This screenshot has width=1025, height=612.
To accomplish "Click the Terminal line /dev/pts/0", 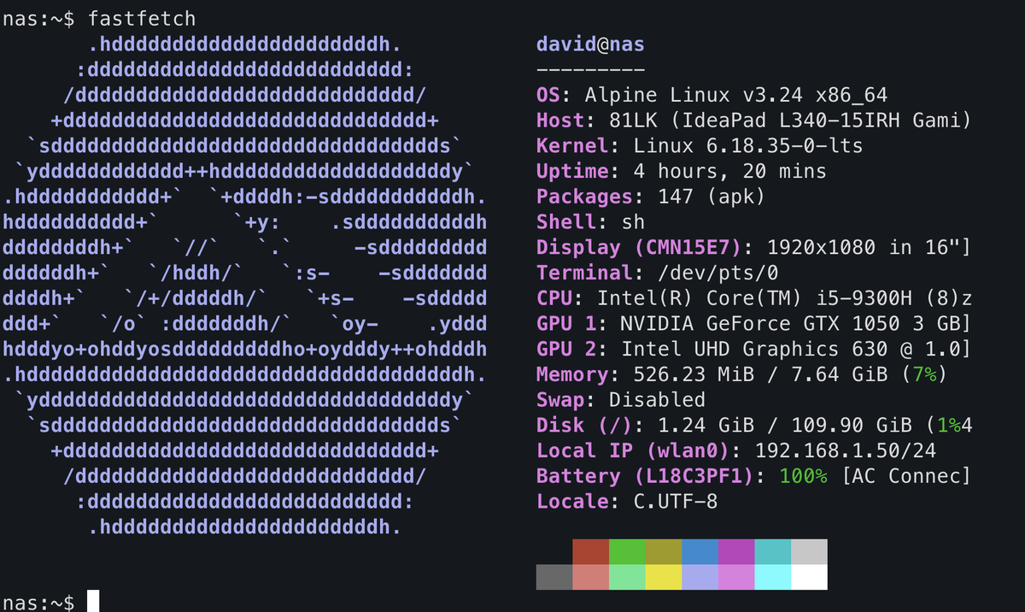I will [x=658, y=274].
